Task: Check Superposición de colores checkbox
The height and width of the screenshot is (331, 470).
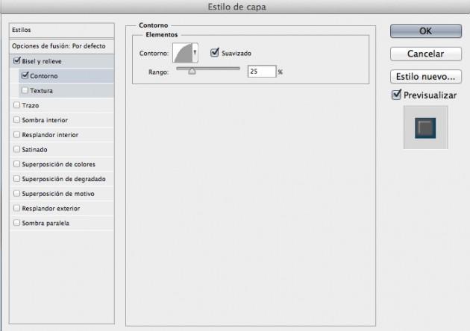Action: click(16, 164)
